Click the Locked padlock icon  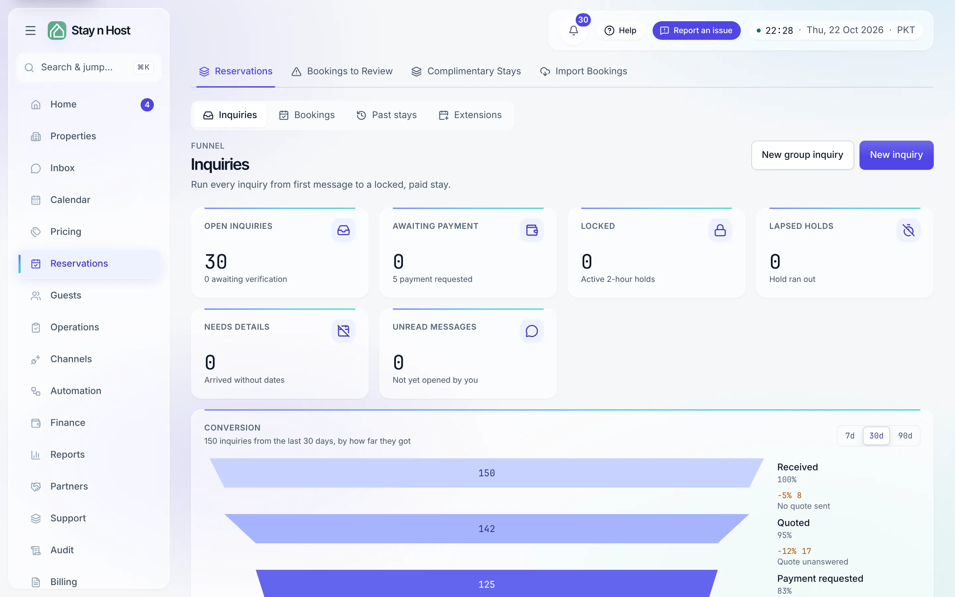coord(720,230)
